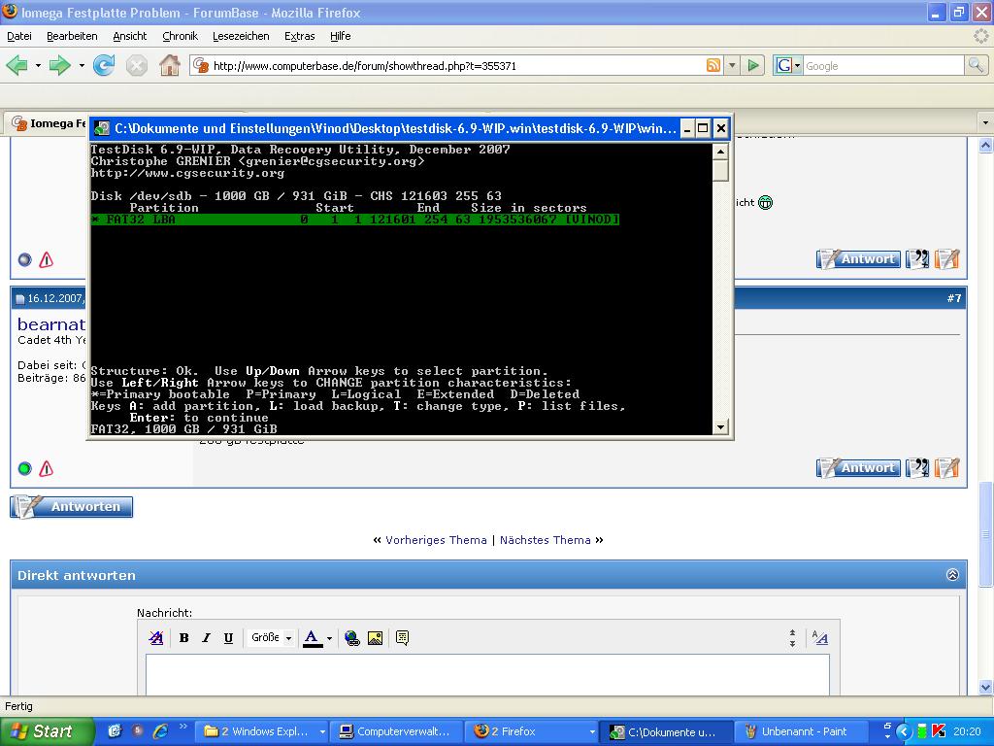Apply the text color swatch button
The width and height of the screenshot is (994, 746).
pyautogui.click(x=312, y=638)
